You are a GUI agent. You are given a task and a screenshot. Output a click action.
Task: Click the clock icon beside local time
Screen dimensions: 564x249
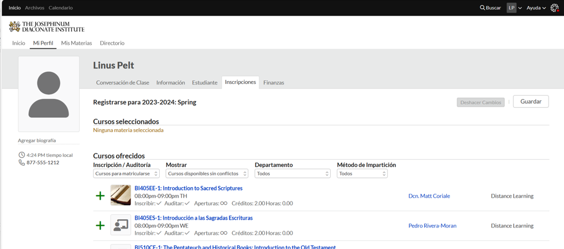(x=22, y=155)
